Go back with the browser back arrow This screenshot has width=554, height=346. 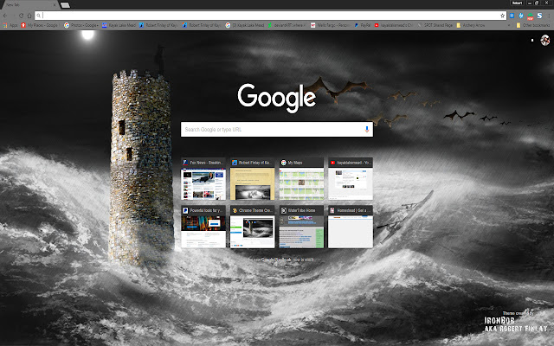tap(5, 16)
